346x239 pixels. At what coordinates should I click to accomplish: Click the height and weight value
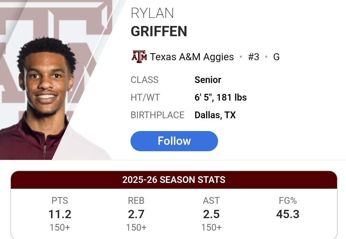point(220,97)
